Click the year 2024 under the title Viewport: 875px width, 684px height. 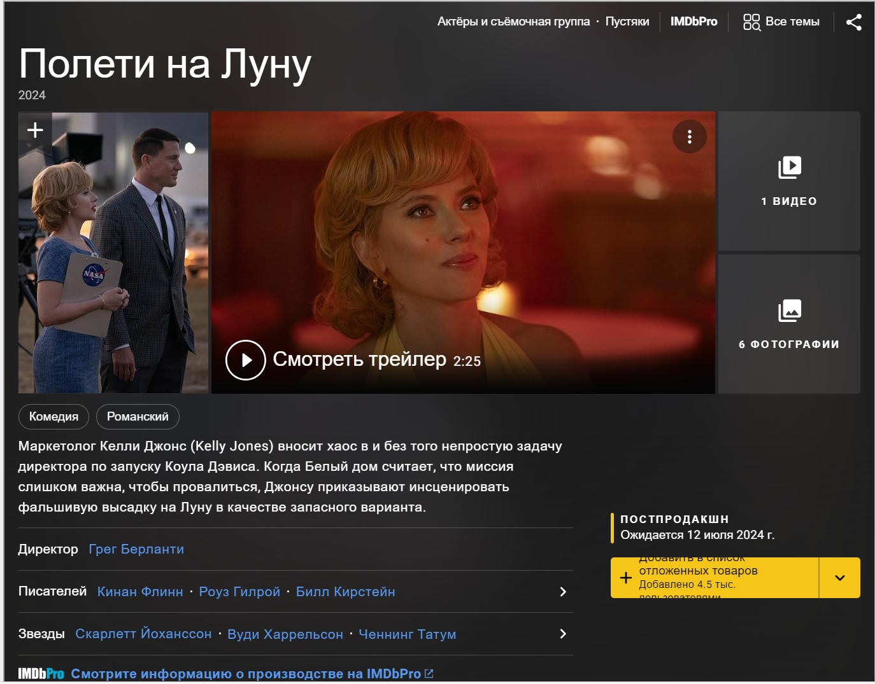click(32, 95)
